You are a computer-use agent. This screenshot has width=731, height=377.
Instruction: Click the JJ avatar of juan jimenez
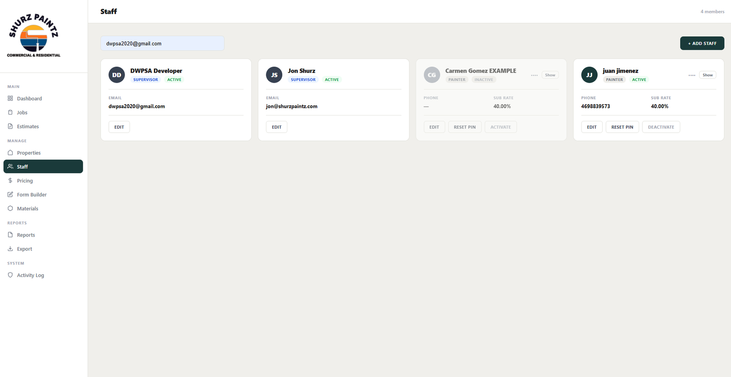pyautogui.click(x=589, y=75)
